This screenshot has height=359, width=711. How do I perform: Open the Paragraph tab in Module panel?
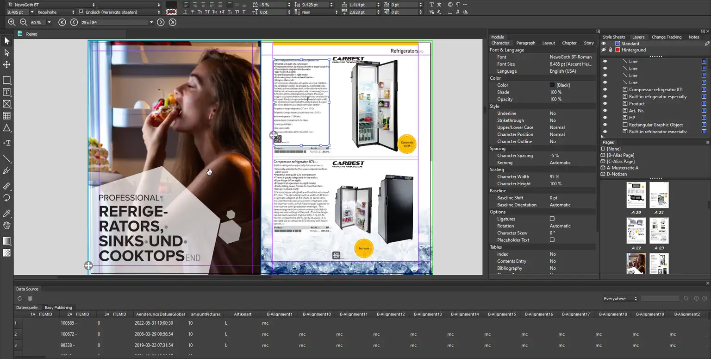click(525, 43)
